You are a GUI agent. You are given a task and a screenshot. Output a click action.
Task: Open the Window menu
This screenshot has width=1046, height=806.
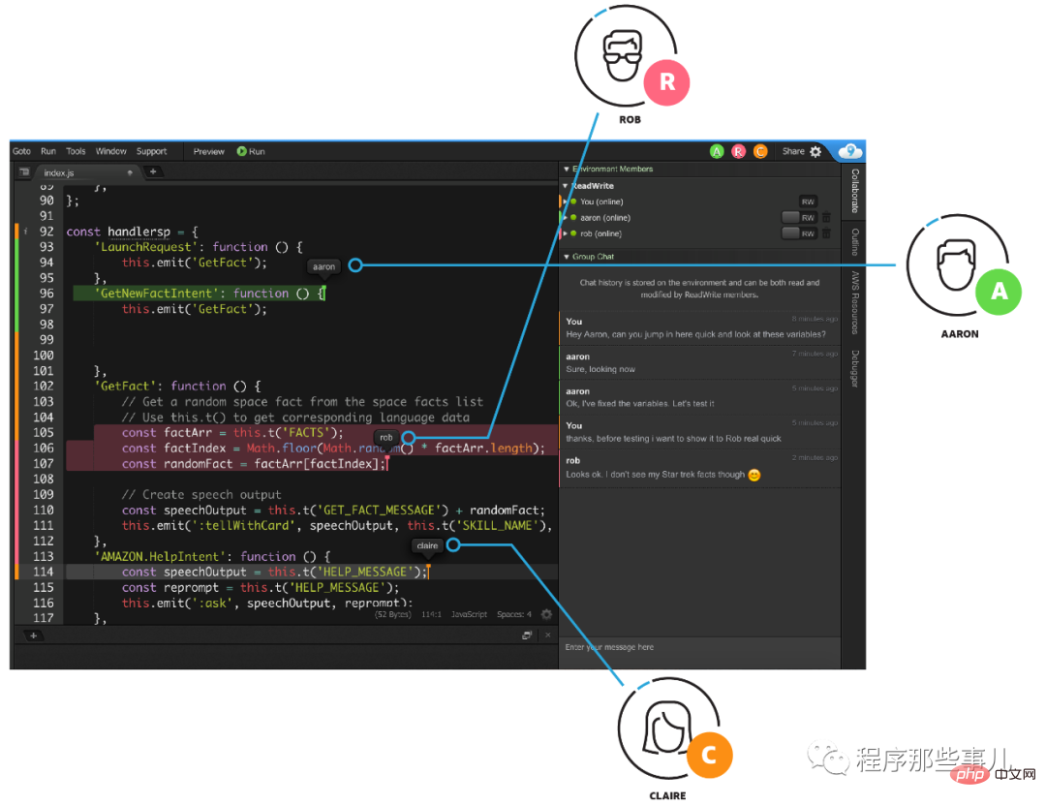(x=110, y=151)
